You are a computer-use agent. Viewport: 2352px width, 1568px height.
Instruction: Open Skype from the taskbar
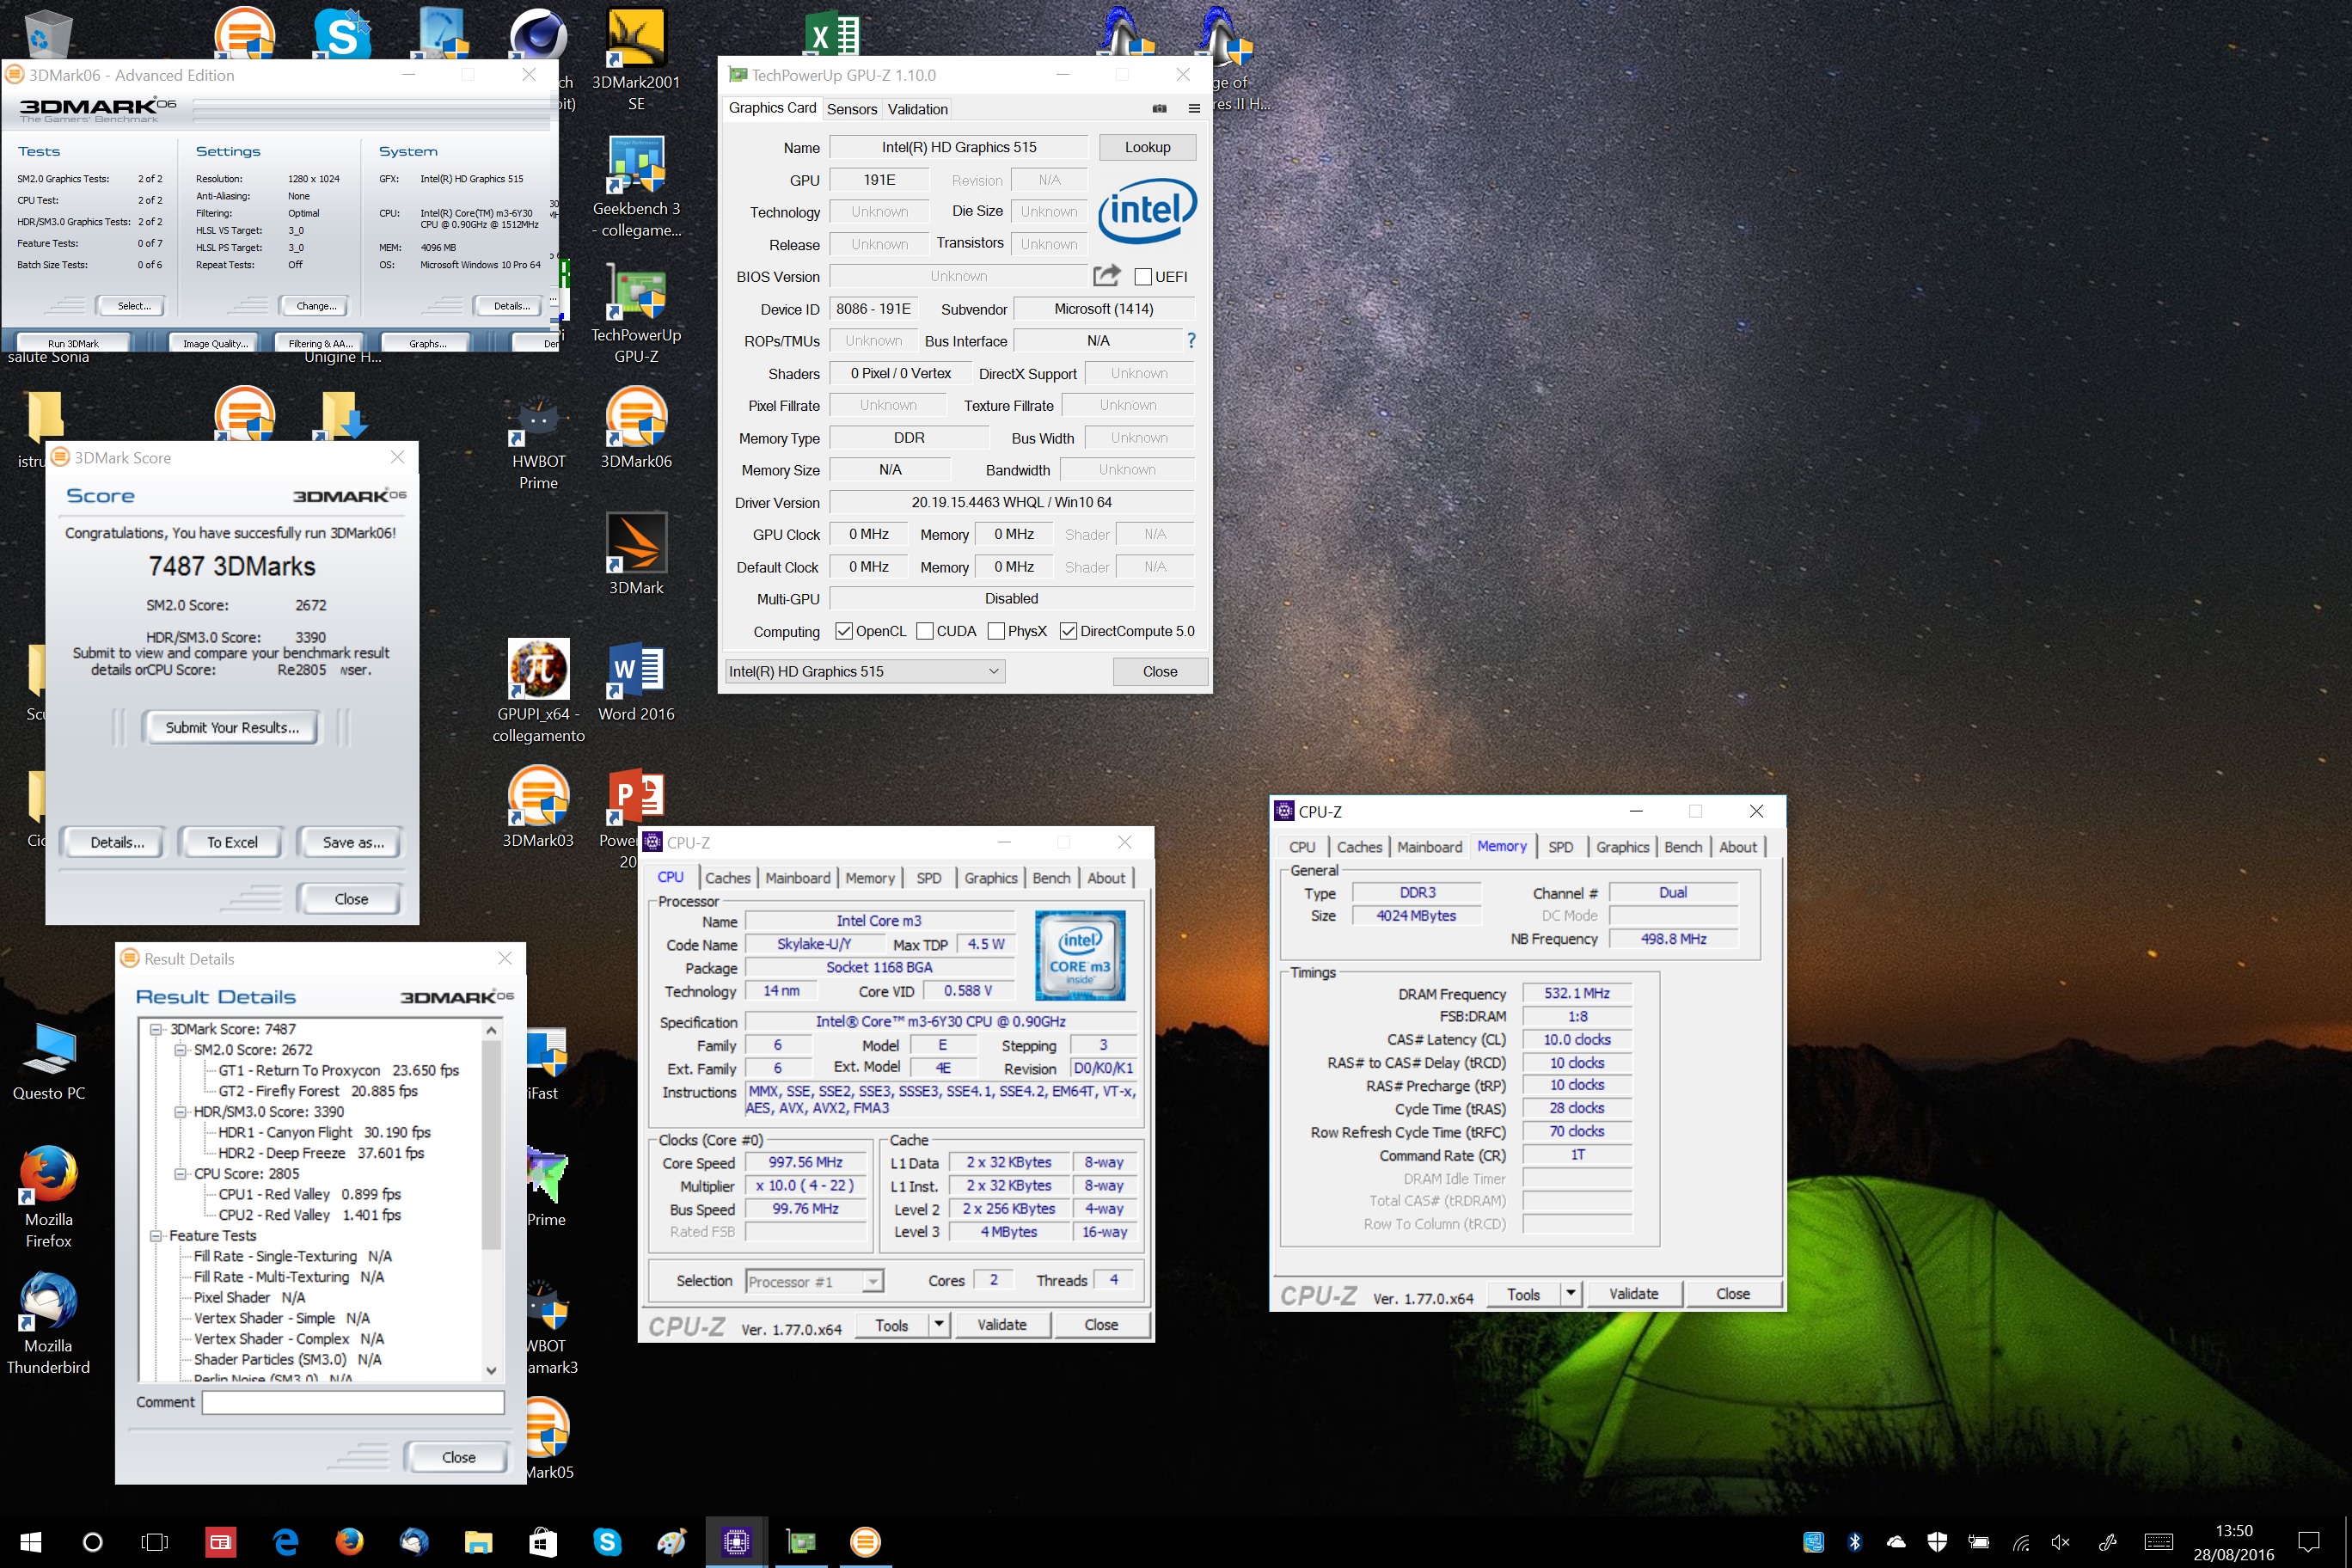tap(607, 1541)
